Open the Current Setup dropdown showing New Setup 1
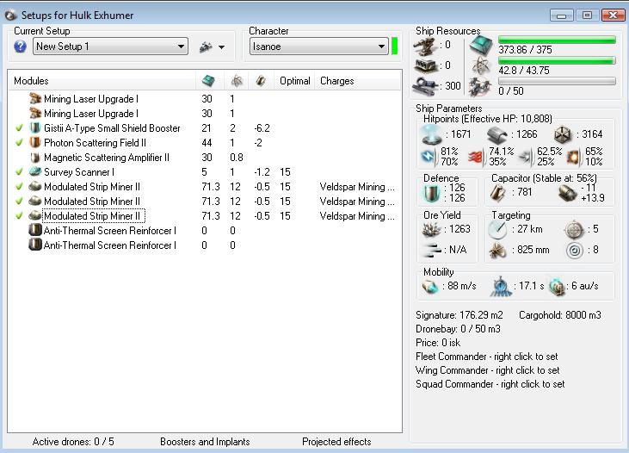 [x=111, y=47]
